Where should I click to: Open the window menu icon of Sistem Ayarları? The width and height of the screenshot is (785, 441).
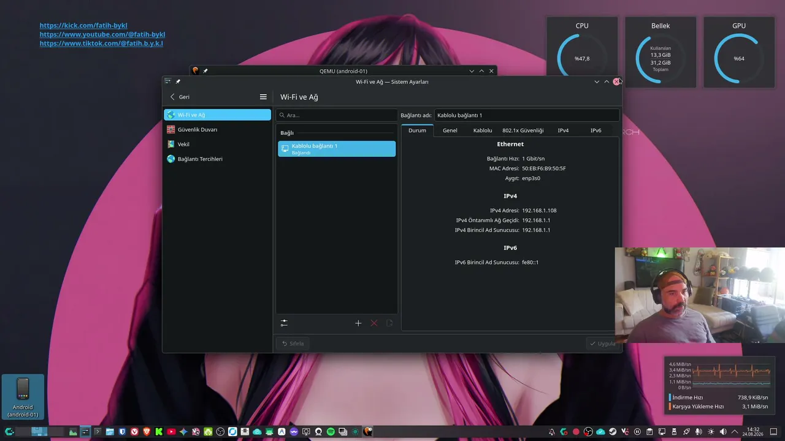[168, 81]
